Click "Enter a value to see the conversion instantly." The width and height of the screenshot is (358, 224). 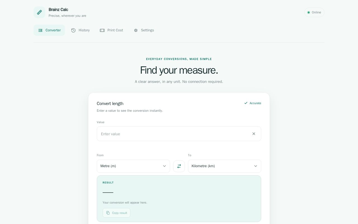click(130, 111)
